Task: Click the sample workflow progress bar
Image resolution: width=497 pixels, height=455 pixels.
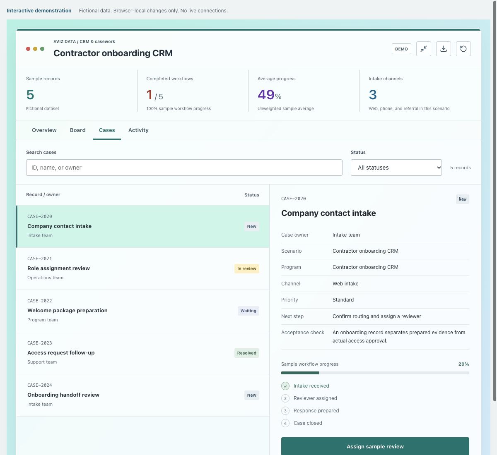Action: coord(375,373)
